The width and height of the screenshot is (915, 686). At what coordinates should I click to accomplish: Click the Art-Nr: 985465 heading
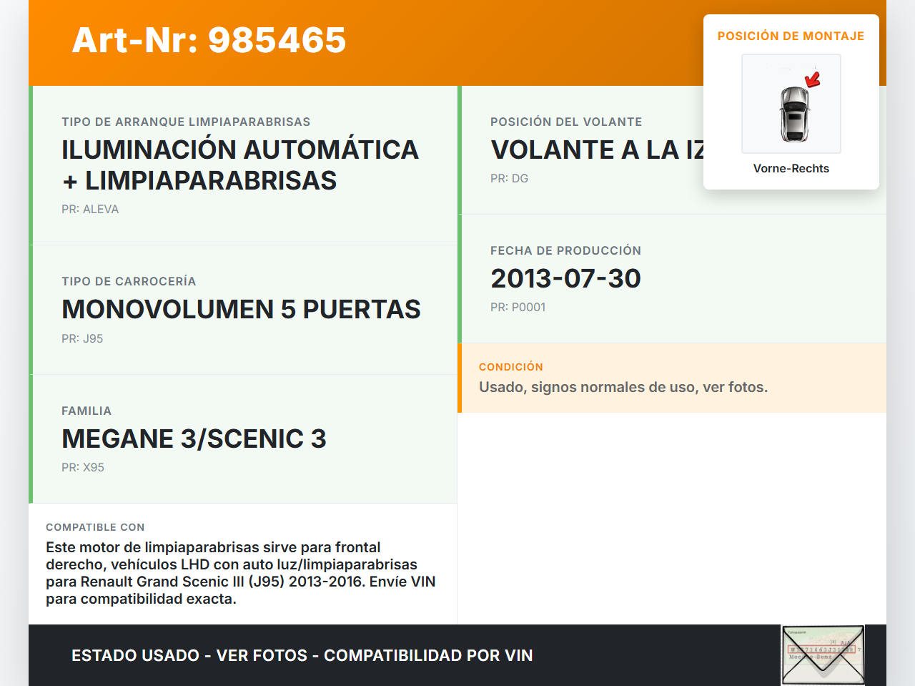tap(209, 40)
